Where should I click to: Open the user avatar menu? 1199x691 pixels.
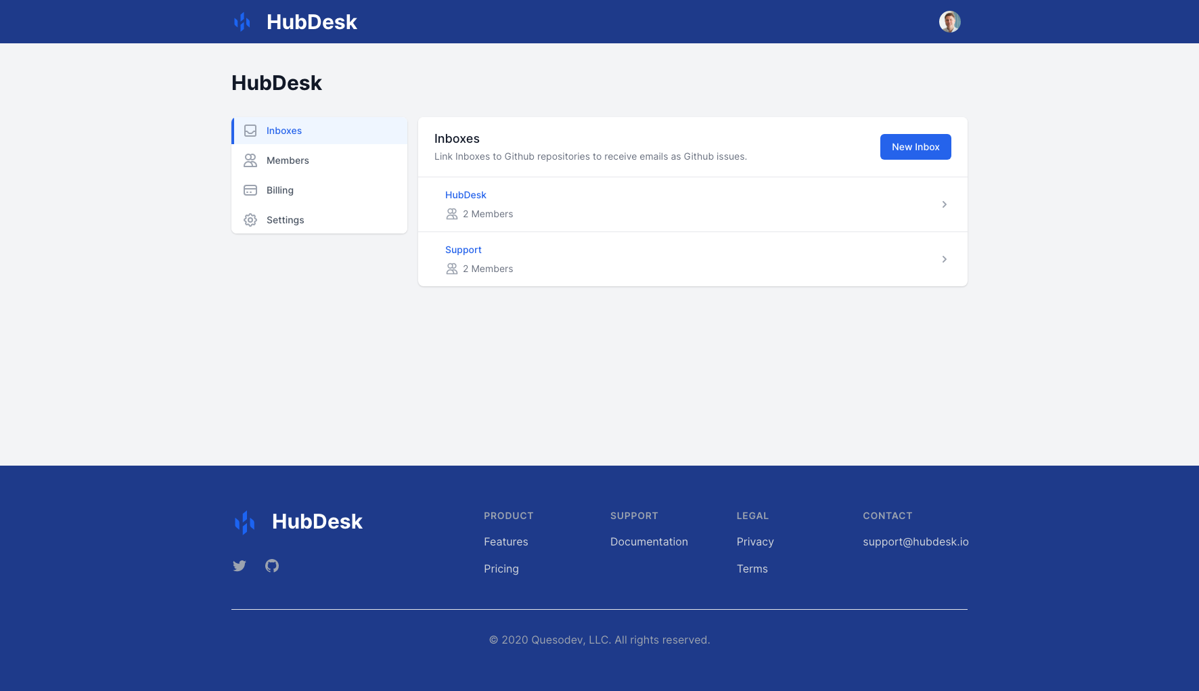pos(950,22)
